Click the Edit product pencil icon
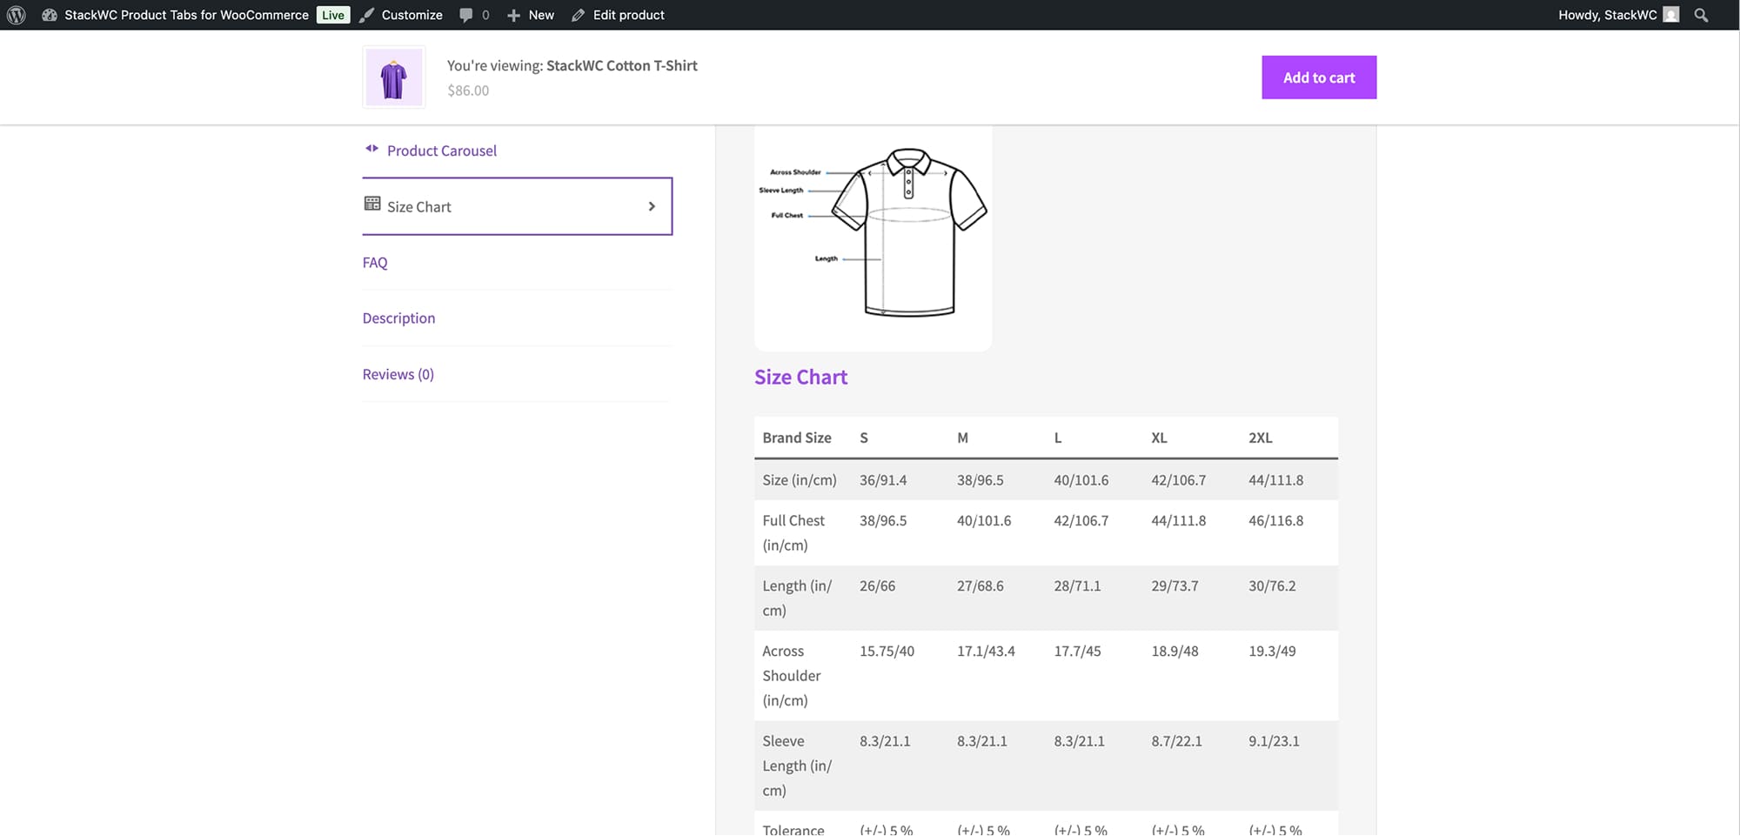The image size is (1740, 836). (578, 15)
